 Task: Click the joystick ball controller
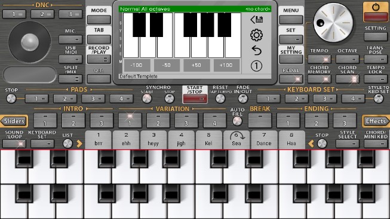point(30,42)
